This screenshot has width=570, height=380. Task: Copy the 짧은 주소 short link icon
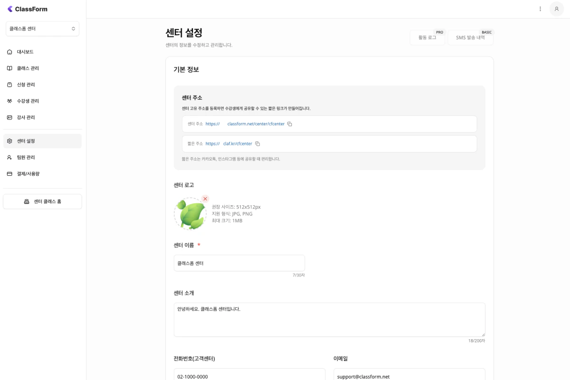click(x=257, y=143)
